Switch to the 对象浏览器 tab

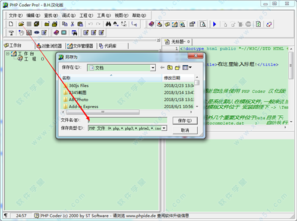click(x=49, y=46)
